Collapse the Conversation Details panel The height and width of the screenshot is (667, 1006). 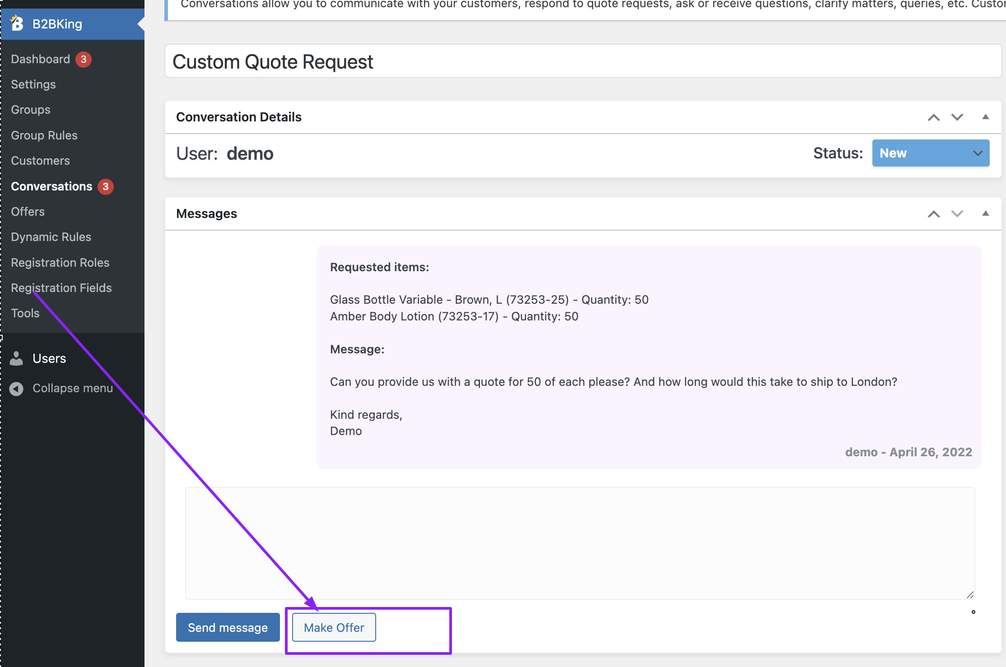click(986, 117)
